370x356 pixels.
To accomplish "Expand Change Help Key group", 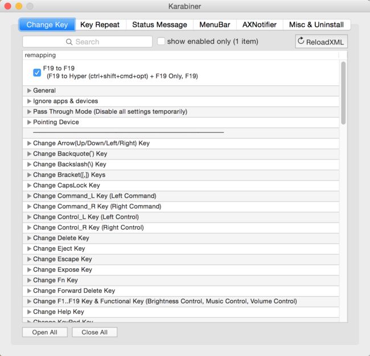I will 29,312.
